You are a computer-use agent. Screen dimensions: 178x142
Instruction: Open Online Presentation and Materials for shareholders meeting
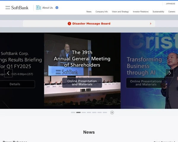[x=82, y=83]
